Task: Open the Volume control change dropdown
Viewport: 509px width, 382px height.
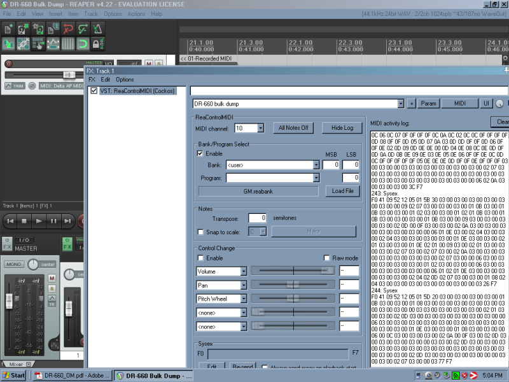Action: pyautogui.click(x=244, y=271)
